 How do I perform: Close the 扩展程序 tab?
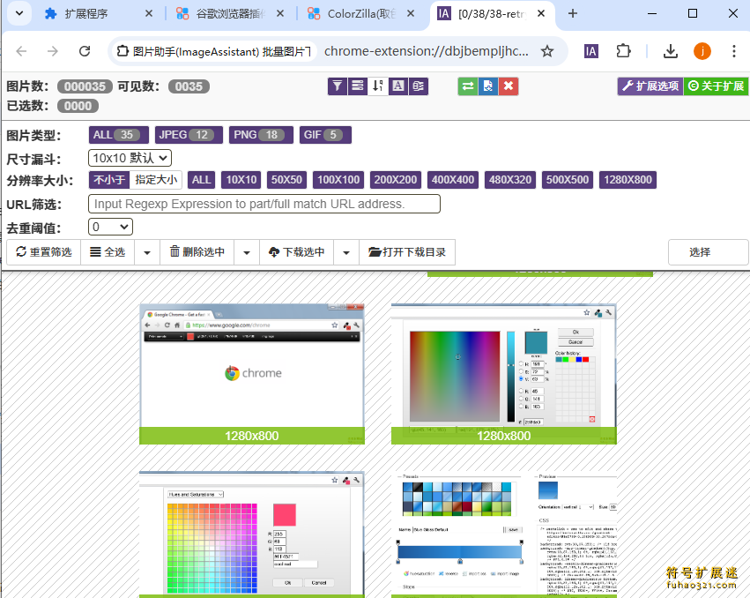pyautogui.click(x=149, y=14)
